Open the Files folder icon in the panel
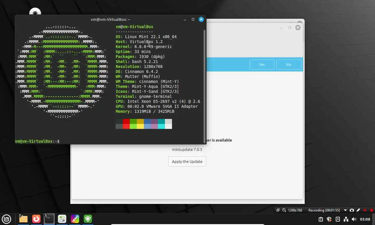This screenshot has height=225, width=375. click(x=23, y=219)
